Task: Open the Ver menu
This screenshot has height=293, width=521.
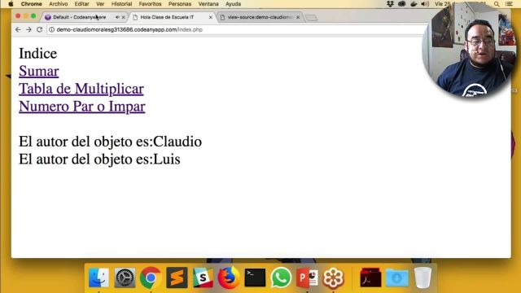Action: pyautogui.click(x=100, y=4)
